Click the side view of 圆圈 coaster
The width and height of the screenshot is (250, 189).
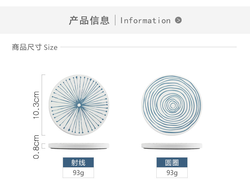coord(172,146)
